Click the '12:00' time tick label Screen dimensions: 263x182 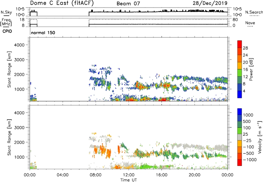pos(129,175)
